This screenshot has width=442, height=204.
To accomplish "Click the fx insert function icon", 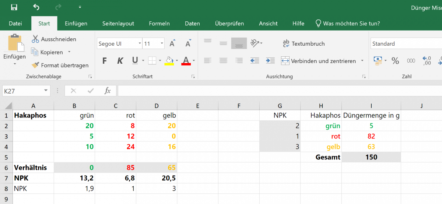I will pos(108,91).
